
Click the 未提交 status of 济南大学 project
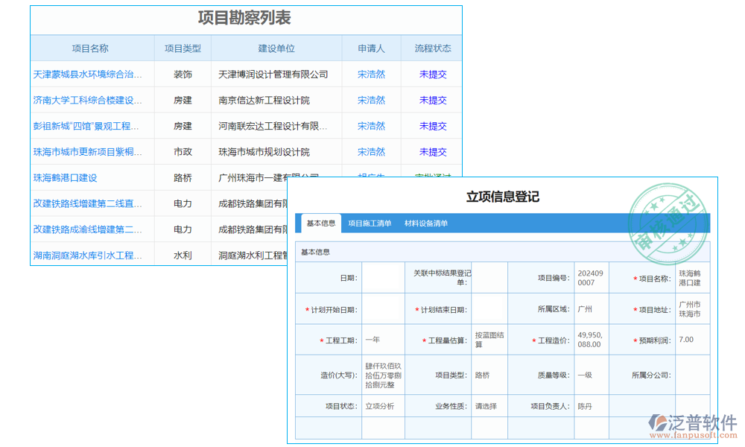433,100
